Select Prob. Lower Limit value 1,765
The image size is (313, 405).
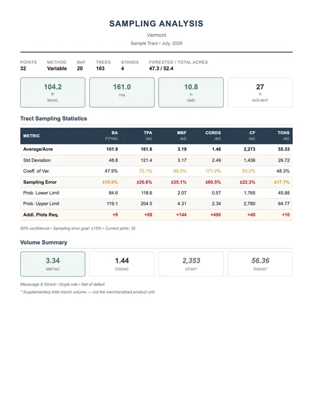pyautogui.click(x=250, y=192)
